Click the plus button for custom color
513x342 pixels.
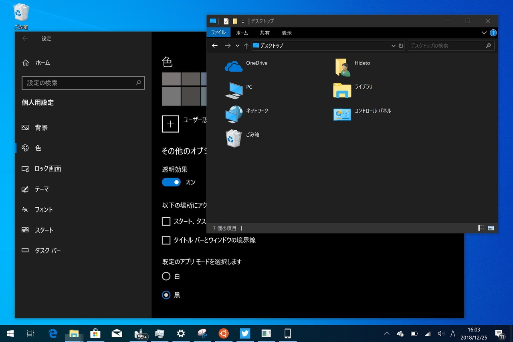[170, 124]
